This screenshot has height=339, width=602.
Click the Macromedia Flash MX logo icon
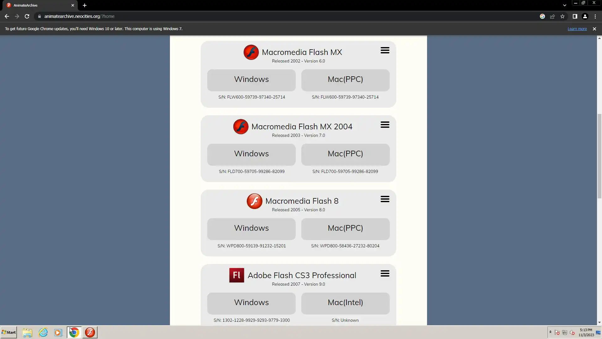click(x=251, y=52)
